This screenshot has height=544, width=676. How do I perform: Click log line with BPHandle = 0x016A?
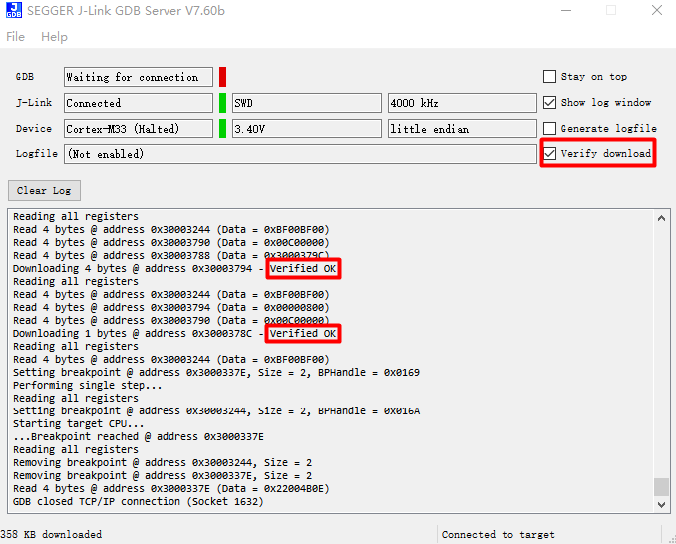point(216,410)
